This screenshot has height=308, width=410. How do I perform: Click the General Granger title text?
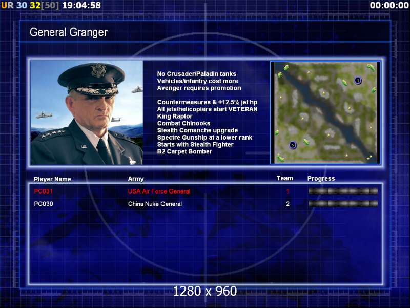point(69,32)
